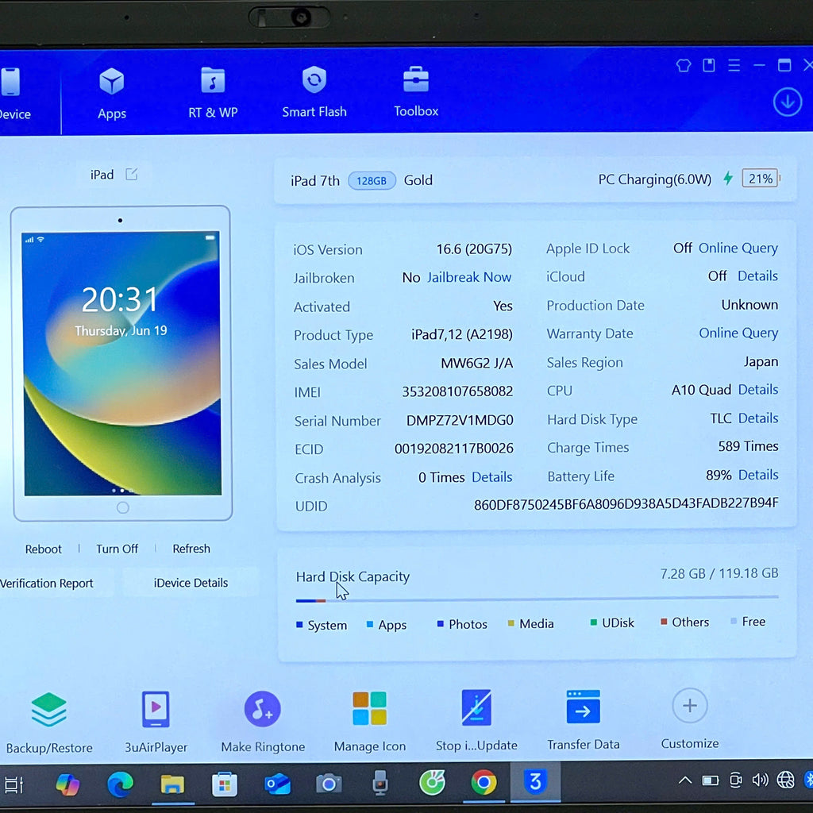Open Transfer Data tool
The image size is (813, 813).
coord(584,706)
